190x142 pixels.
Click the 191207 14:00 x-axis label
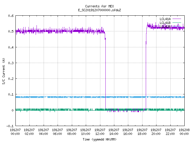coord(114,132)
